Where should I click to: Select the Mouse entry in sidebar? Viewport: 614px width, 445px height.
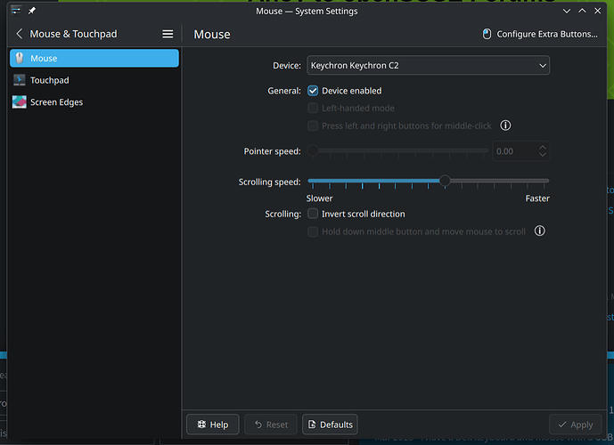coord(94,58)
